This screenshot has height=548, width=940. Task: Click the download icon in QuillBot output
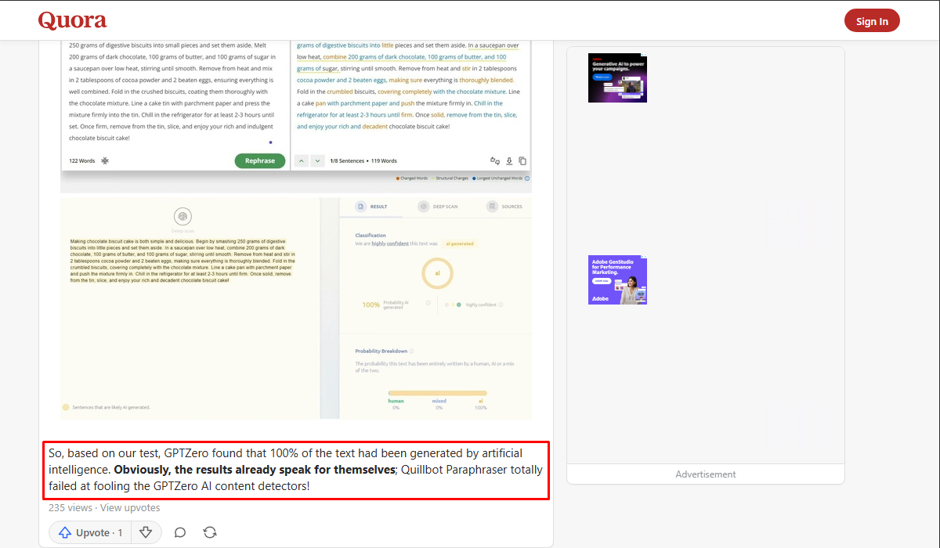(x=509, y=160)
